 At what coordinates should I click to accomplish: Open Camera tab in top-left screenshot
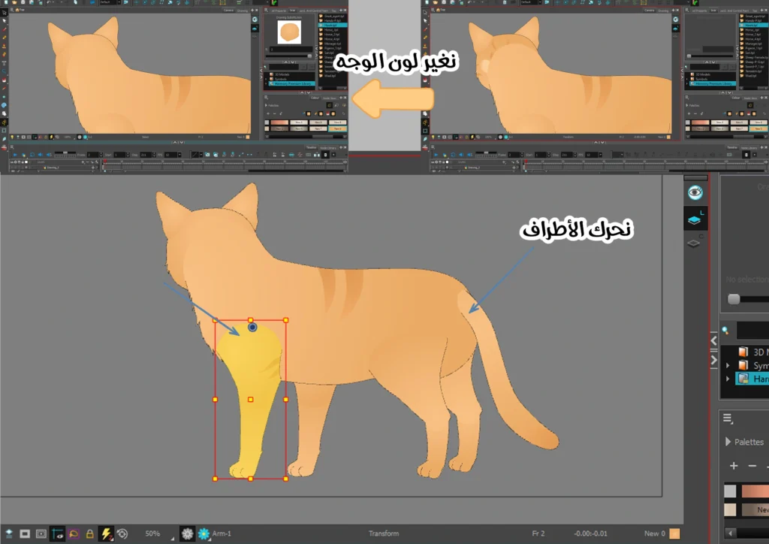pyautogui.click(x=229, y=11)
